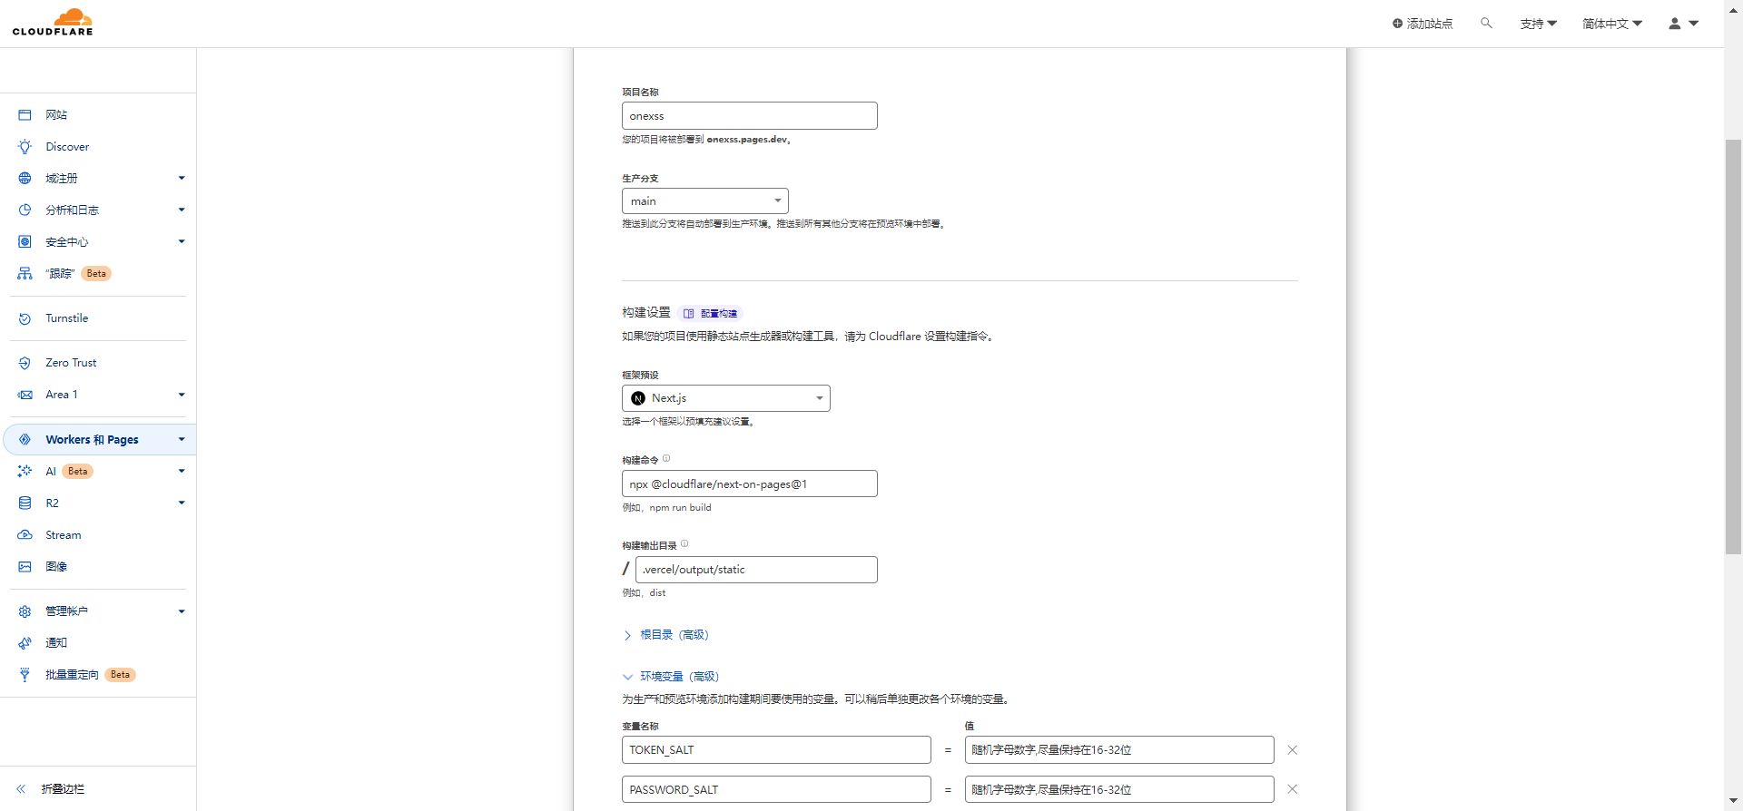Open the user account profile icon
Viewport: 1743px width, 811px height.
click(1674, 24)
